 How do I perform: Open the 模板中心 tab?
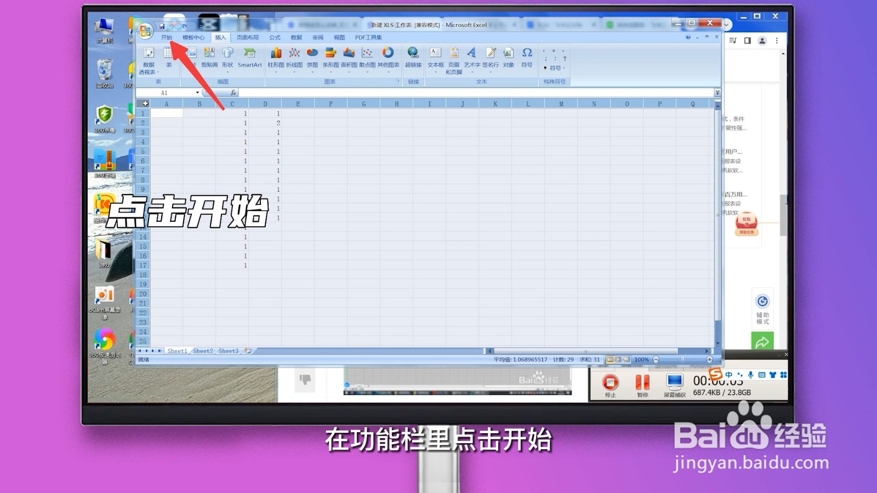pyautogui.click(x=193, y=37)
